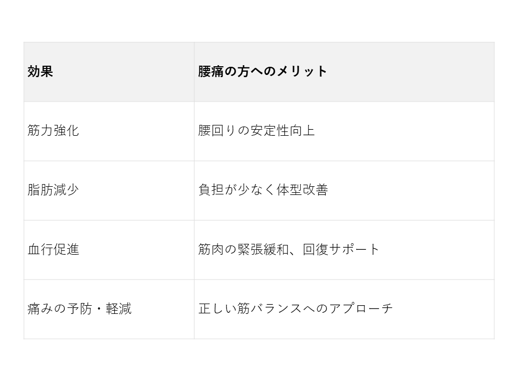Click the text 脂肪減少

click(53, 190)
